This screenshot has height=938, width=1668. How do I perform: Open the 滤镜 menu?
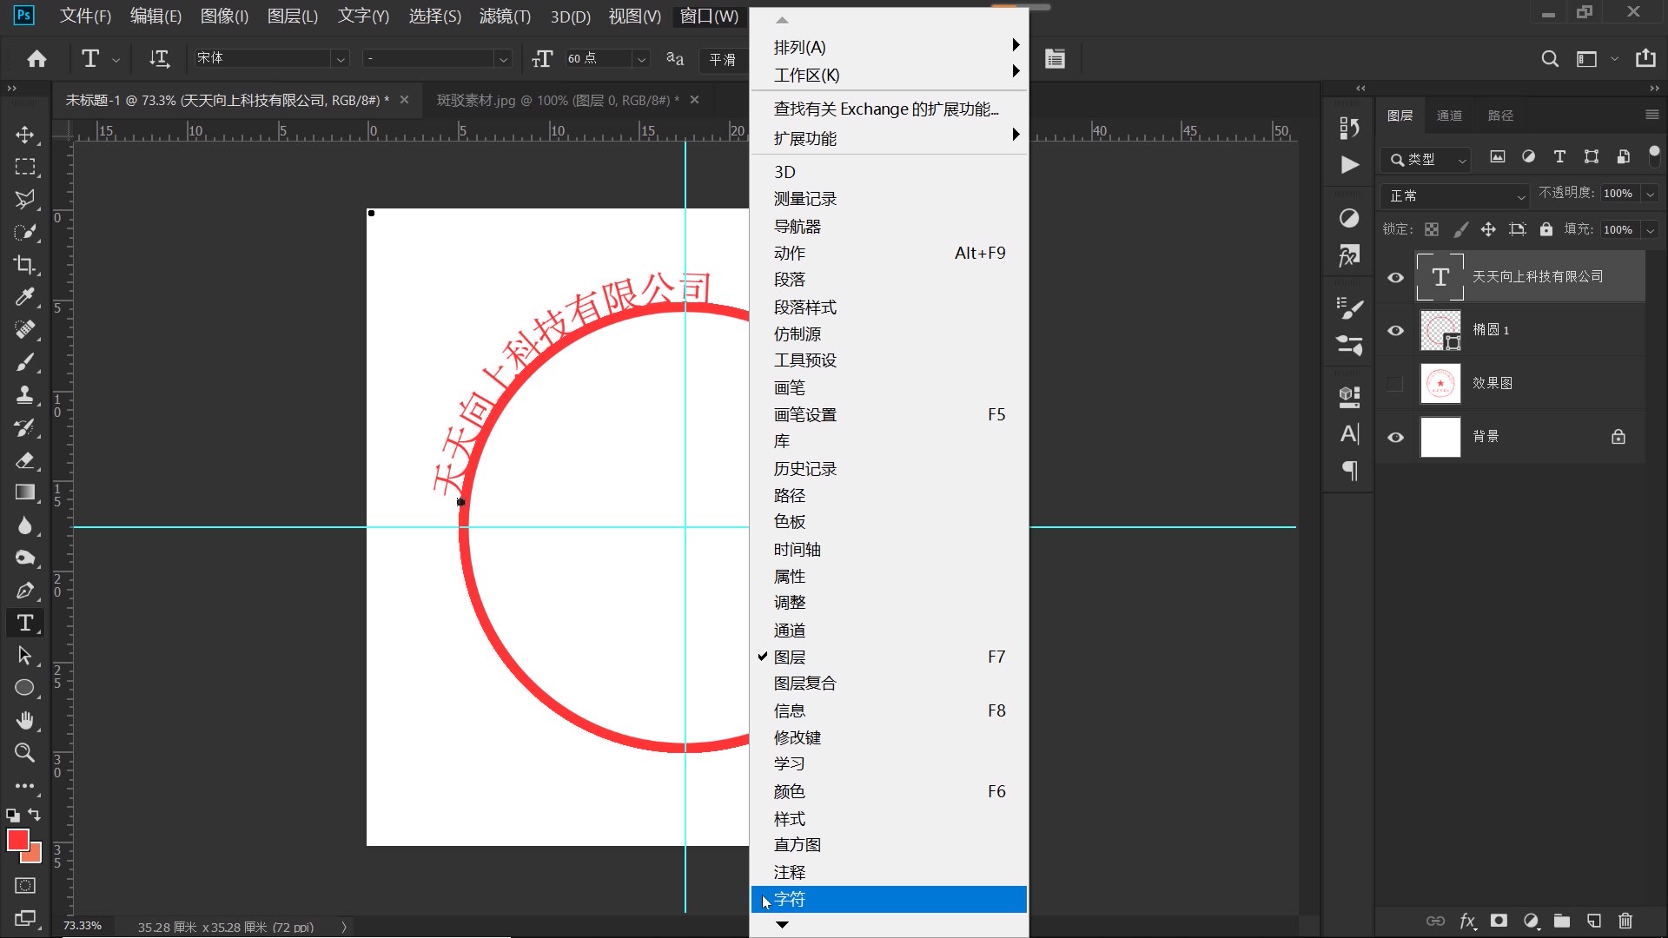tap(504, 16)
